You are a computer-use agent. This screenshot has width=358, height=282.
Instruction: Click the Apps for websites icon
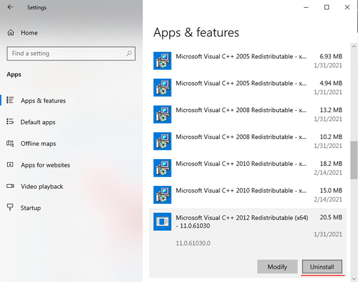[x=10, y=165]
